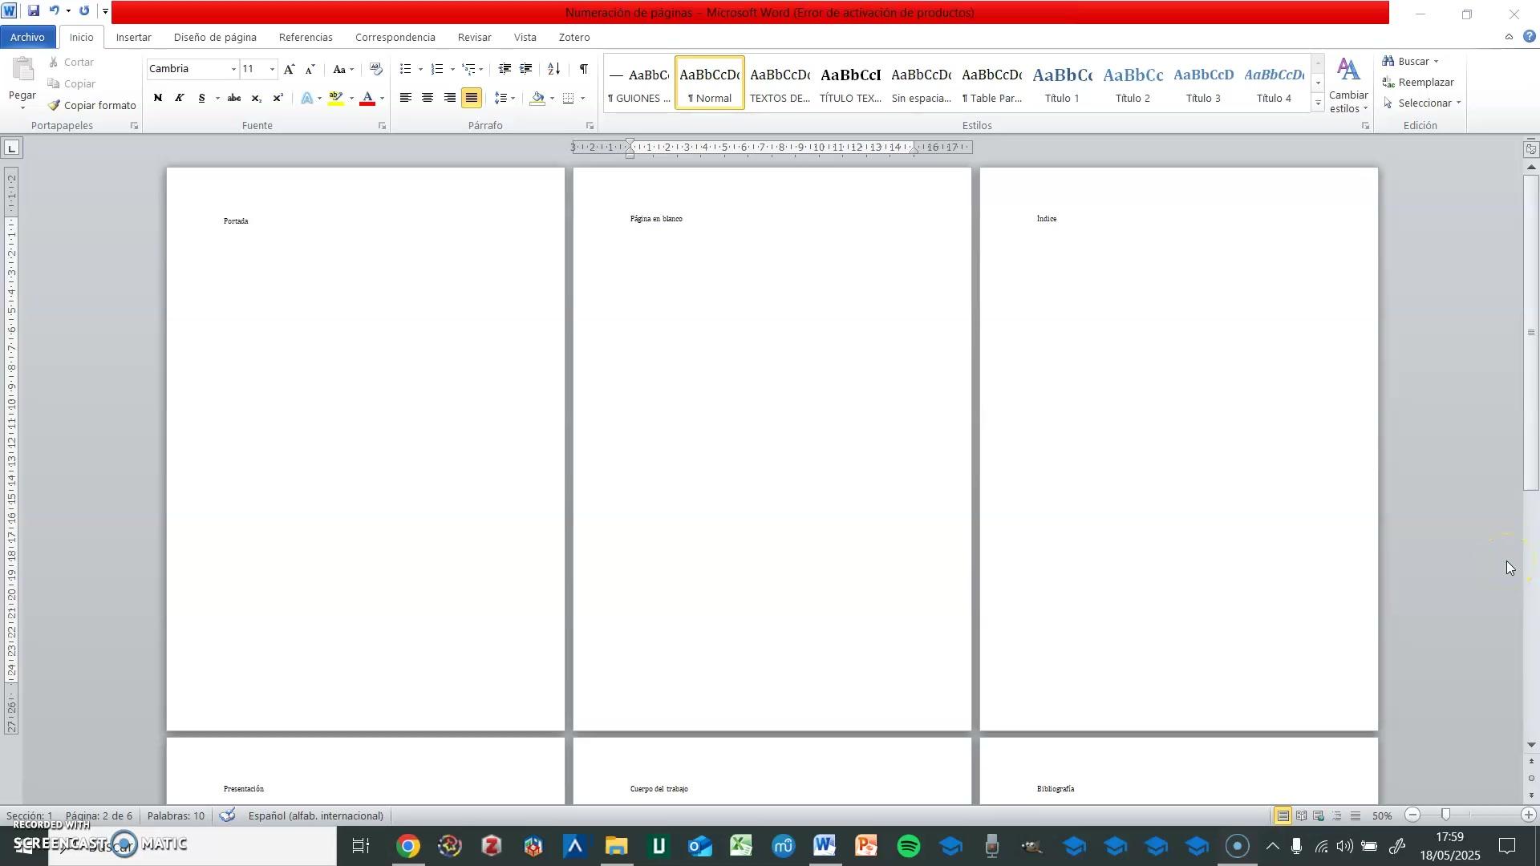Open Spotify from the taskbar
Image resolution: width=1540 pixels, height=866 pixels.
click(x=909, y=846)
